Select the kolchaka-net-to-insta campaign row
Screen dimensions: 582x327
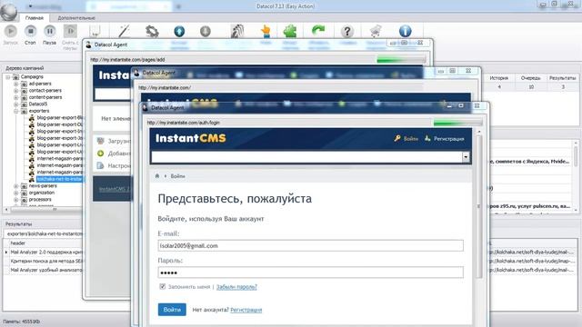59,179
